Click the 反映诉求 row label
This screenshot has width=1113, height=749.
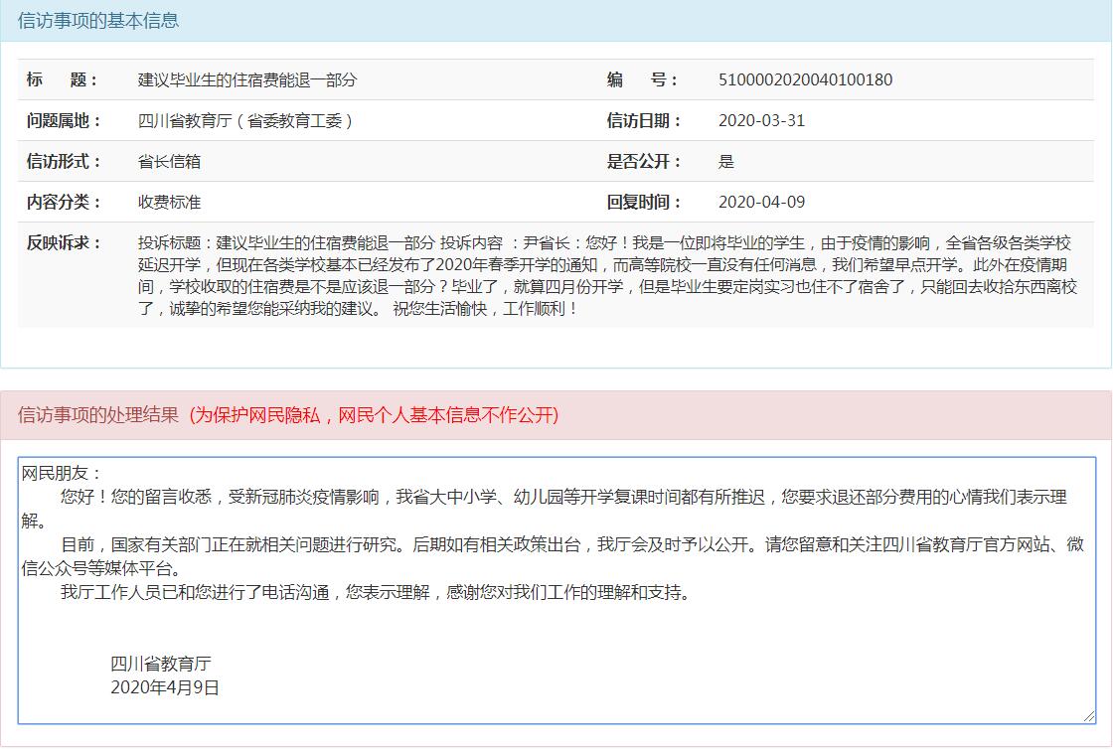point(64,243)
